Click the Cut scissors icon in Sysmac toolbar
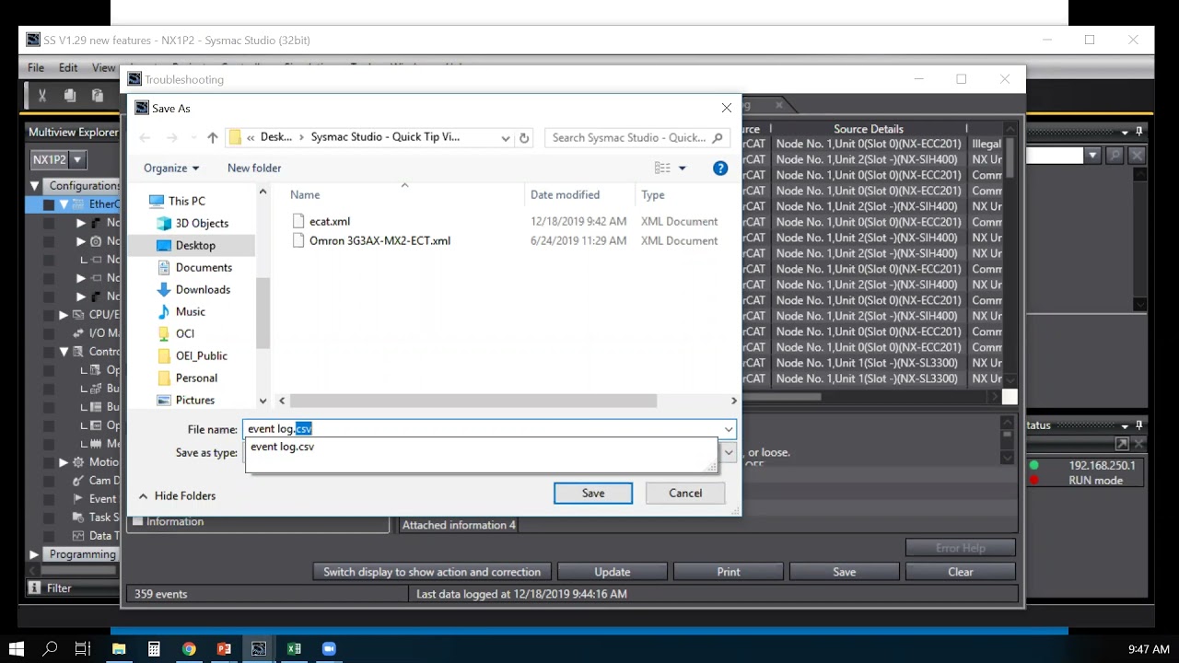 point(42,95)
